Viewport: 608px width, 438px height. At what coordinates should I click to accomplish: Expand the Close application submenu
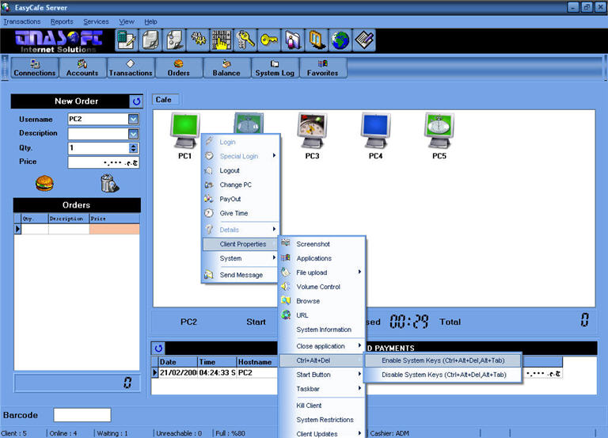tap(322, 346)
